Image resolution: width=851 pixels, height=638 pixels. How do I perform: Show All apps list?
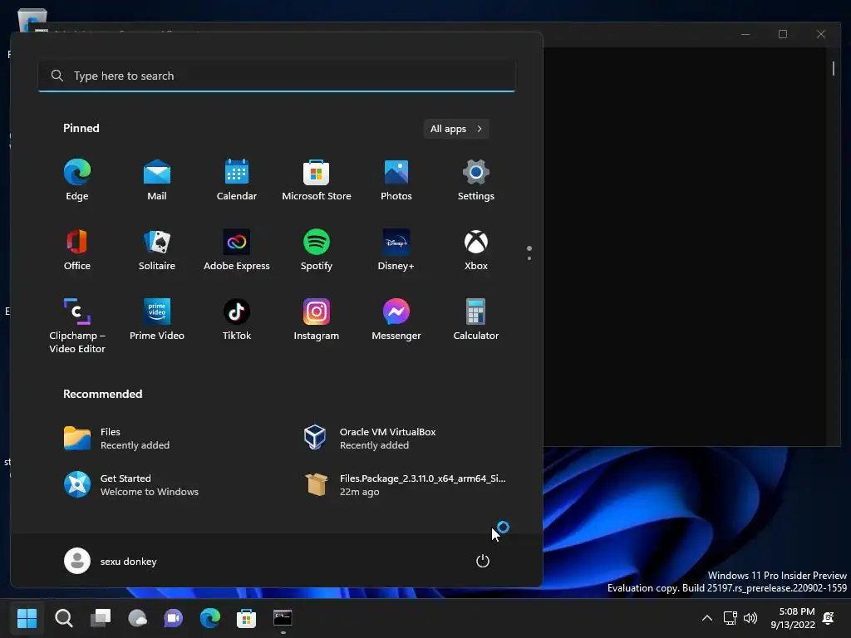(x=456, y=129)
